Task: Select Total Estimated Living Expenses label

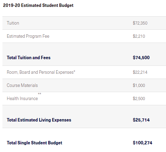Action: point(39,120)
